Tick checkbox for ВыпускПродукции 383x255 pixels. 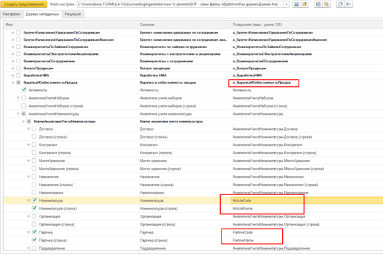point(18,68)
